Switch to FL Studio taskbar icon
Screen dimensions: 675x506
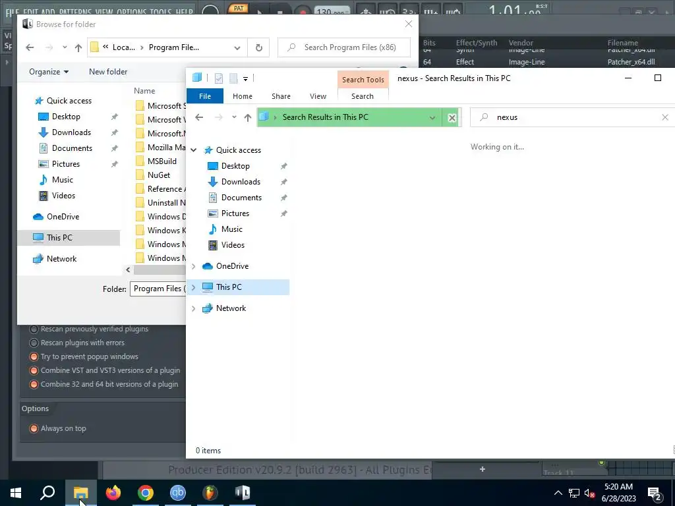click(x=210, y=493)
